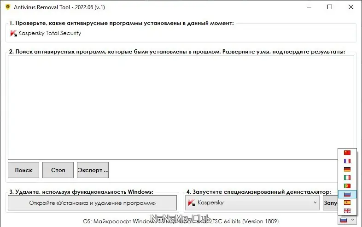Collapse the language dropdown at bottom right
362x227 pixels.
pyautogui.click(x=347, y=220)
